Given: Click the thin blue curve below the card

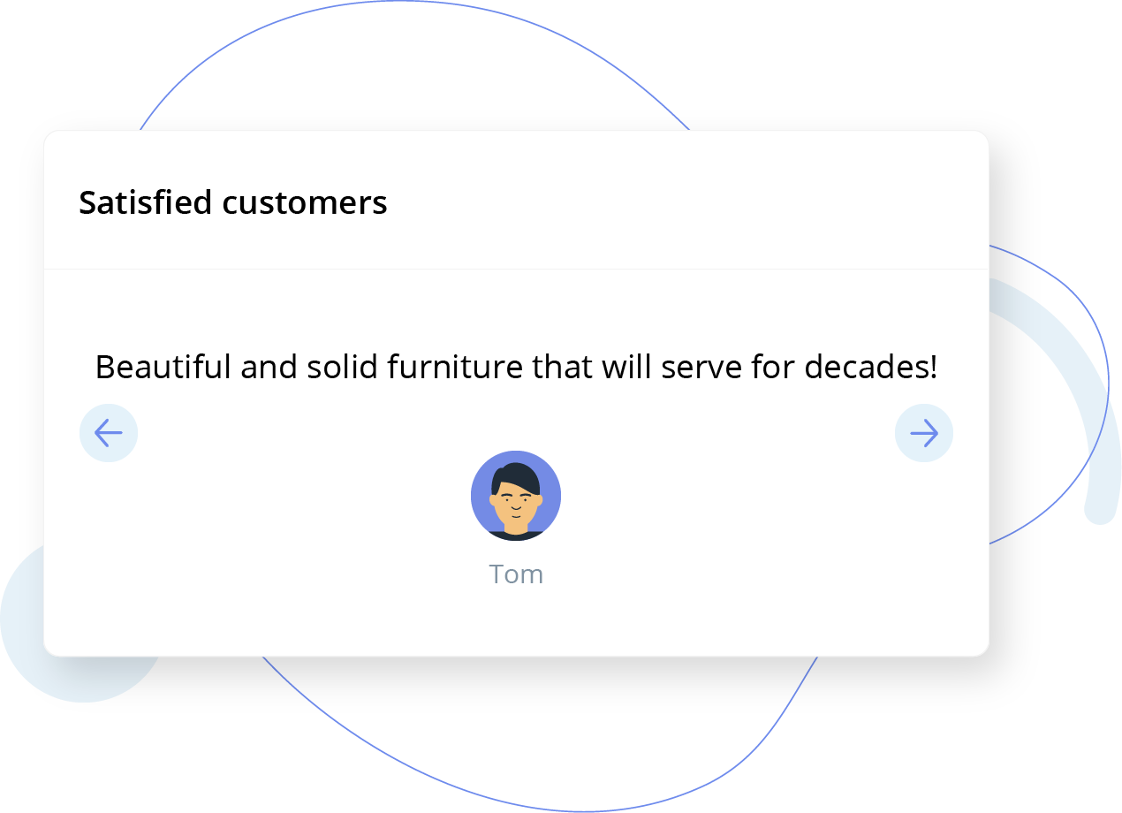Looking at the screenshot, I should (x=530, y=800).
